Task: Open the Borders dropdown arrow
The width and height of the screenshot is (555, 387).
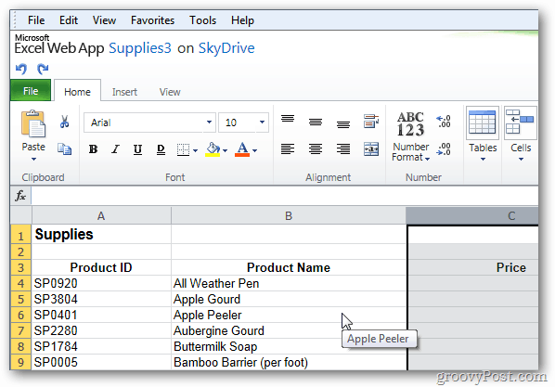Action: [196, 150]
